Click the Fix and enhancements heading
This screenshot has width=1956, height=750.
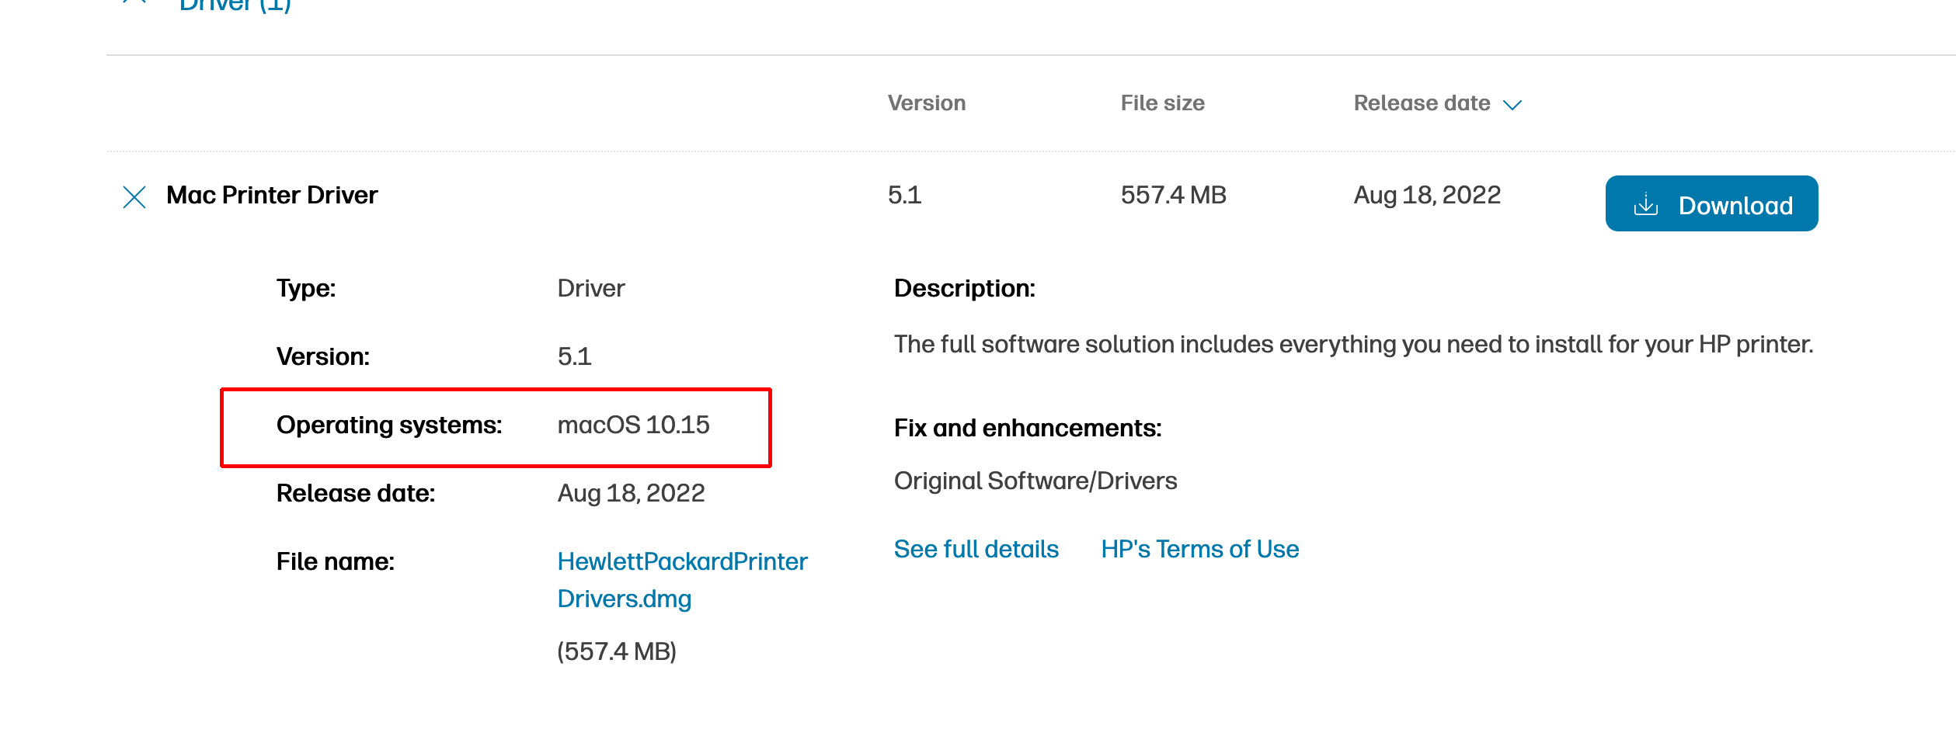tap(1027, 429)
